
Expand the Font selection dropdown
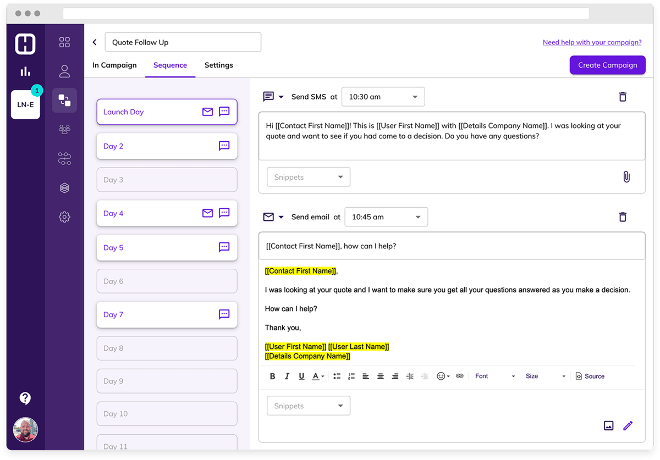(x=494, y=376)
